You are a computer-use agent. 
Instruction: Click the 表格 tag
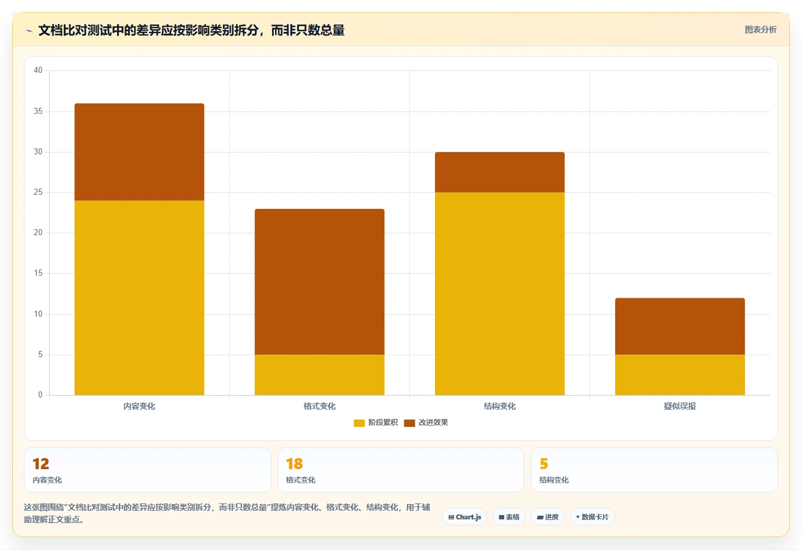pos(509,517)
